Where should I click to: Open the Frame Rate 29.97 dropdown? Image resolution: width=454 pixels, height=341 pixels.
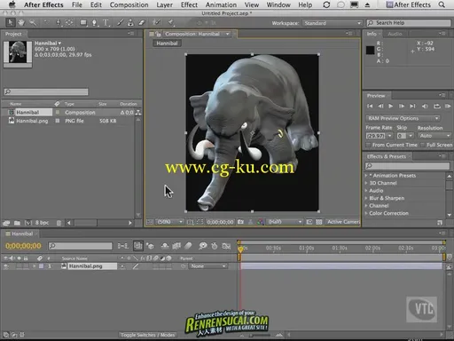pos(390,136)
